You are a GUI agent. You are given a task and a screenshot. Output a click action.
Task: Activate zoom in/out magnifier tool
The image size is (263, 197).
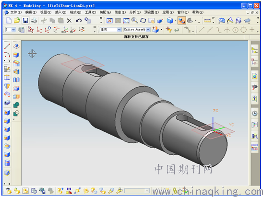(x=134, y=21)
